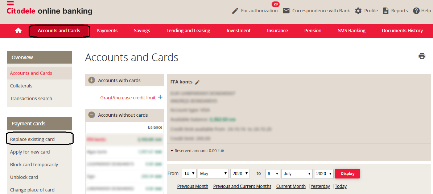This screenshot has width=433, height=194.
Task: Select the Lending and Leasing menu
Action: coord(188,31)
